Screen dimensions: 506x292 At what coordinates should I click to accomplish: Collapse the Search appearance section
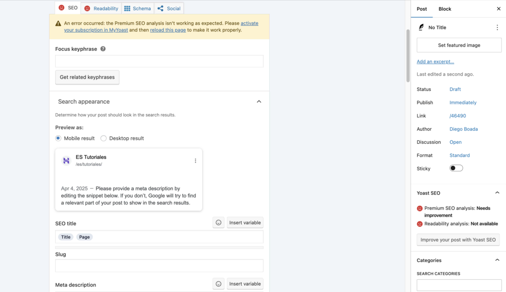tap(259, 102)
